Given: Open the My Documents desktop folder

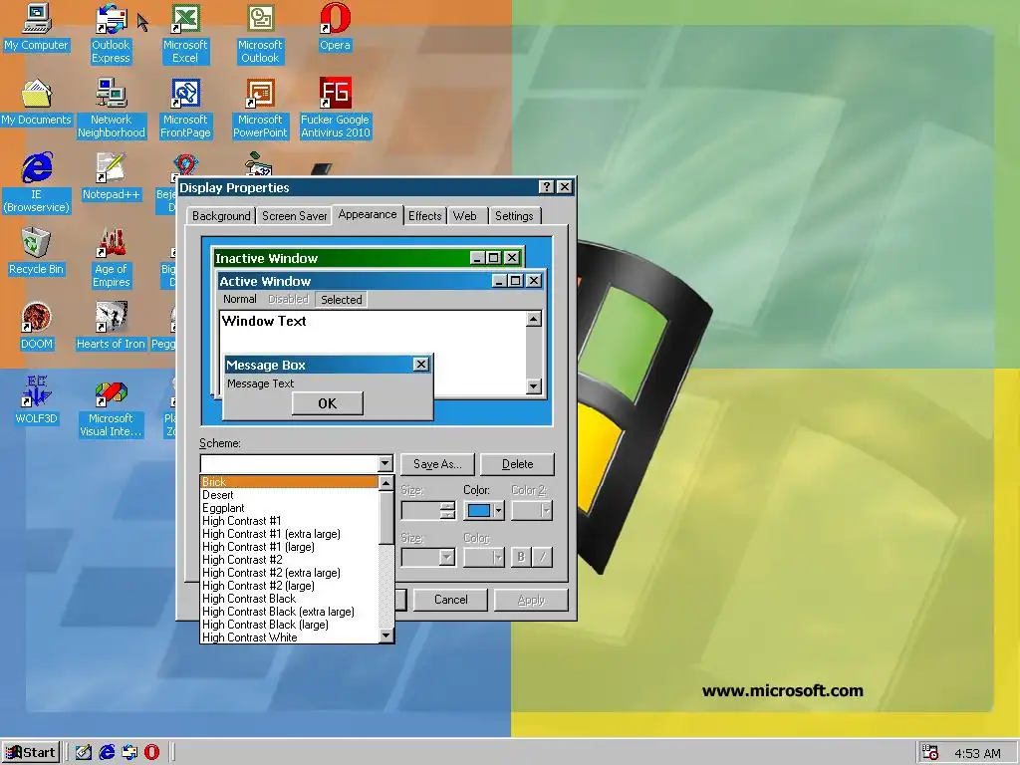Looking at the screenshot, I should point(36,103).
